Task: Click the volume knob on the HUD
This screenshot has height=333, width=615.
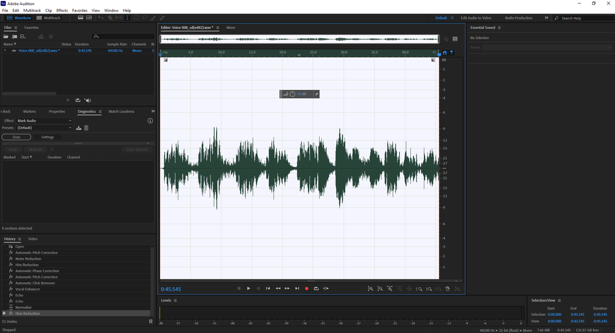Action: pos(292,94)
